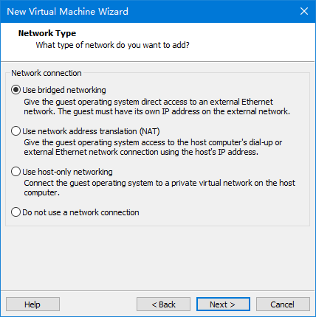
Task: Click the 'Network connection' group label
Action: [47, 73]
